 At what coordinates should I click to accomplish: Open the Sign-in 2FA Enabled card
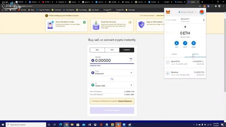(150, 25)
